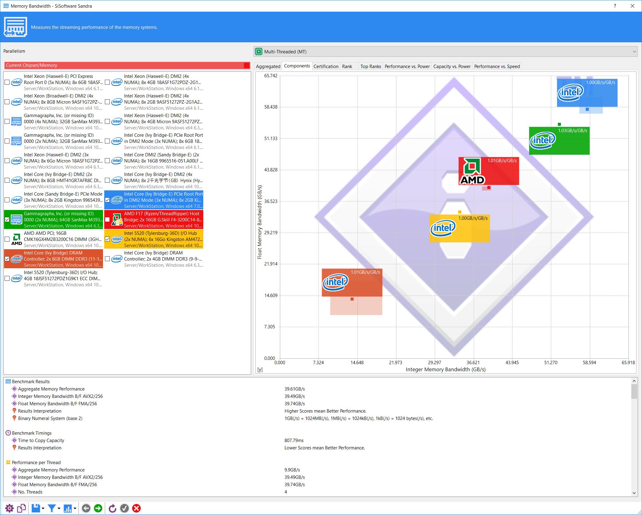The image size is (642, 515).
Task: Click the green forward arrow button
Action: tap(98, 508)
